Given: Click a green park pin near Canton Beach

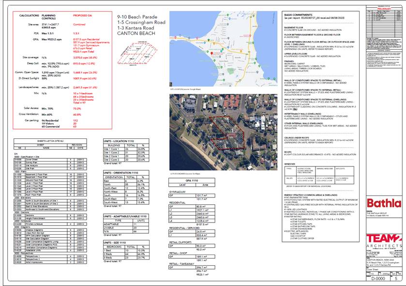Looking at the screenshot, I should pyautogui.click(x=214, y=60).
